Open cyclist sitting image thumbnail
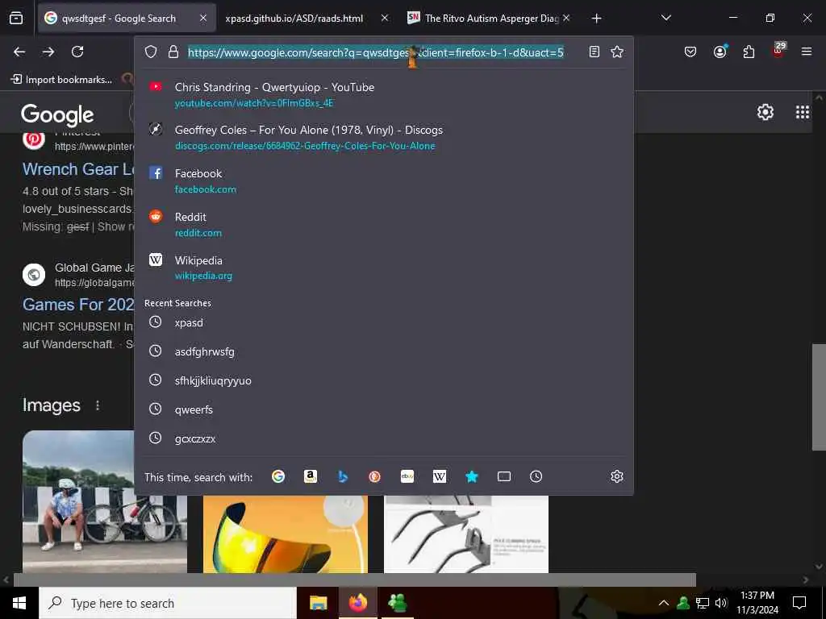The image size is (826, 619). (104, 501)
